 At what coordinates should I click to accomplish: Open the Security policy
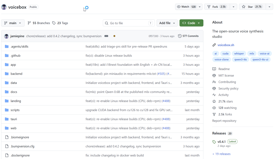tap(228, 88)
